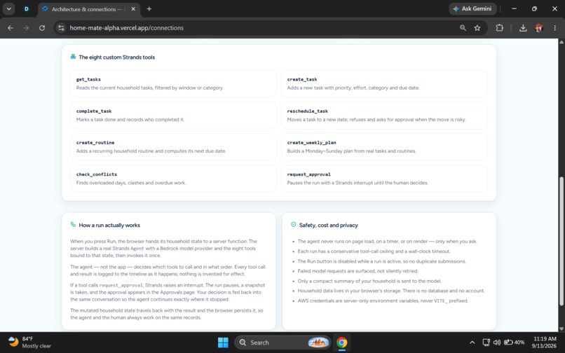This screenshot has width=565, height=353.
Task: Click the battery 40% indicator
Action: [515, 342]
